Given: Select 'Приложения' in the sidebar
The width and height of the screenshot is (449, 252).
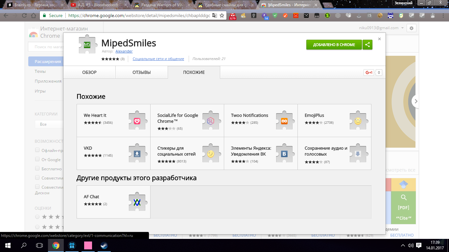Looking at the screenshot, I should (48, 81).
